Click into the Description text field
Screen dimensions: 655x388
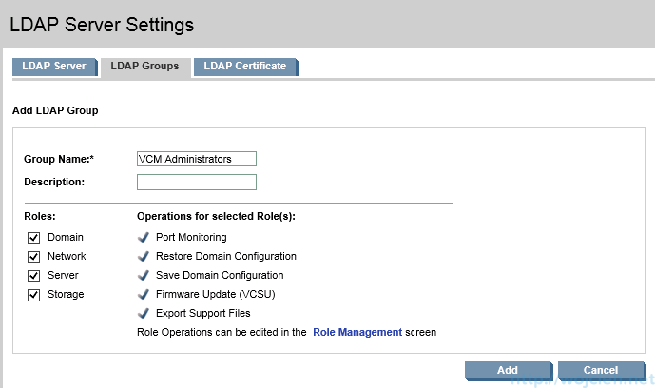(197, 182)
